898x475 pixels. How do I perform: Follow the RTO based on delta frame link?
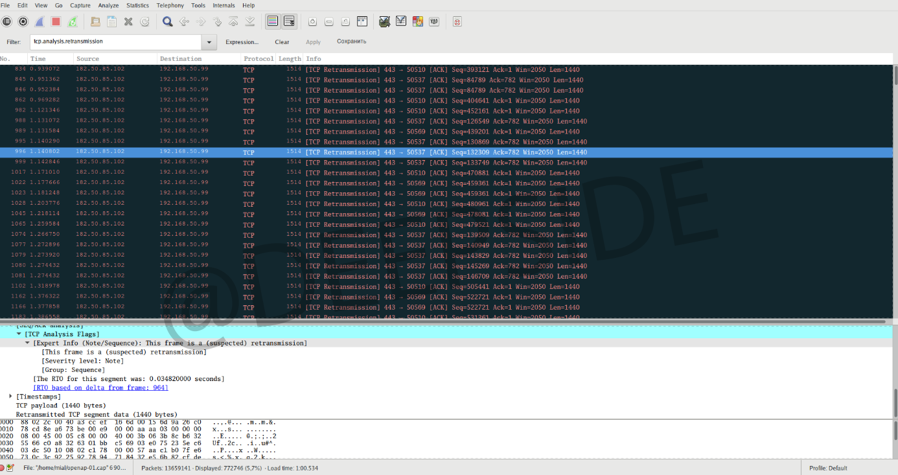[100, 388]
